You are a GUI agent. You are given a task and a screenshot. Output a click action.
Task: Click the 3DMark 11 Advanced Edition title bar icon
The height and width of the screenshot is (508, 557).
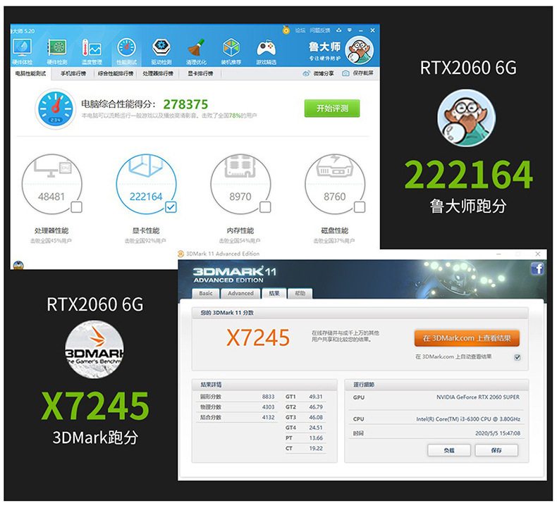coord(180,254)
